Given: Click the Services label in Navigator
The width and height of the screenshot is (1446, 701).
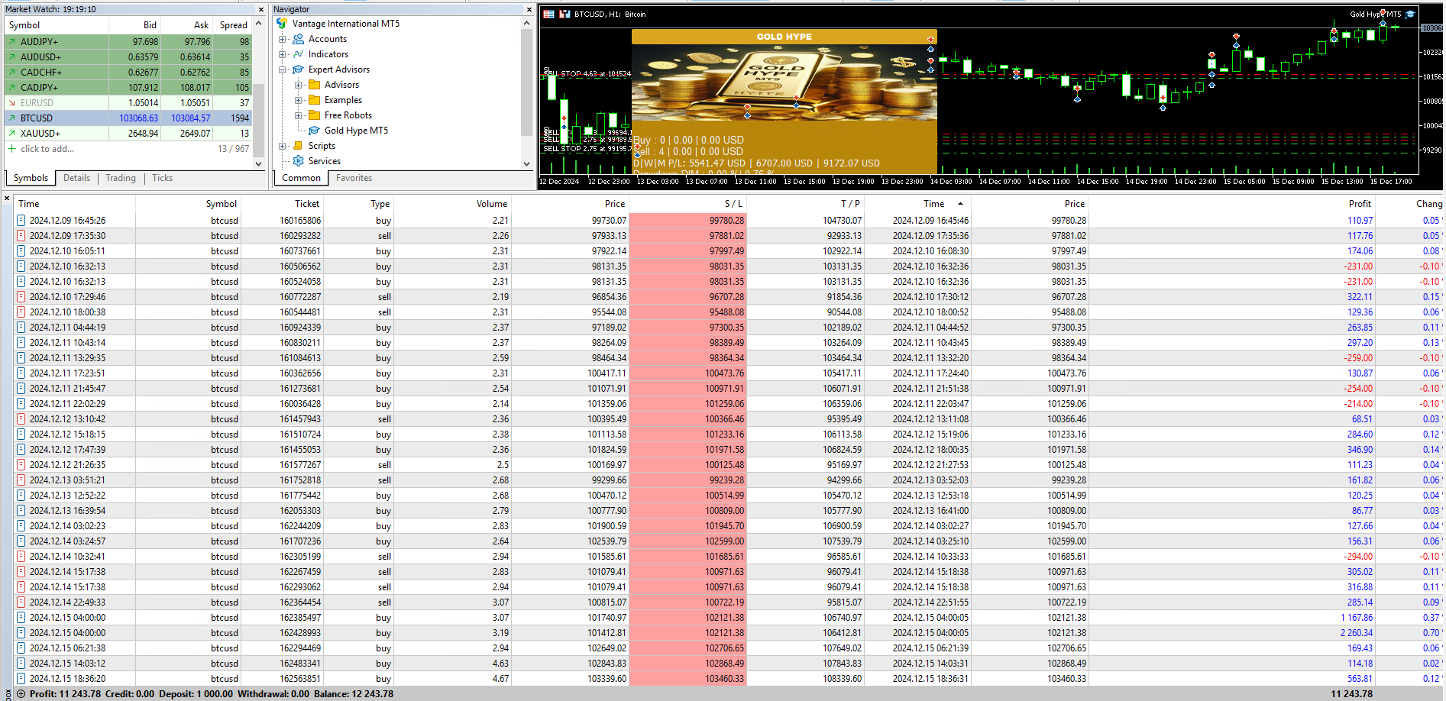Looking at the screenshot, I should 325,161.
